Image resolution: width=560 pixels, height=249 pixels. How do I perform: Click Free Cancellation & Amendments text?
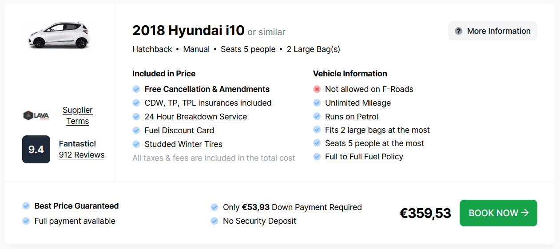coord(207,89)
